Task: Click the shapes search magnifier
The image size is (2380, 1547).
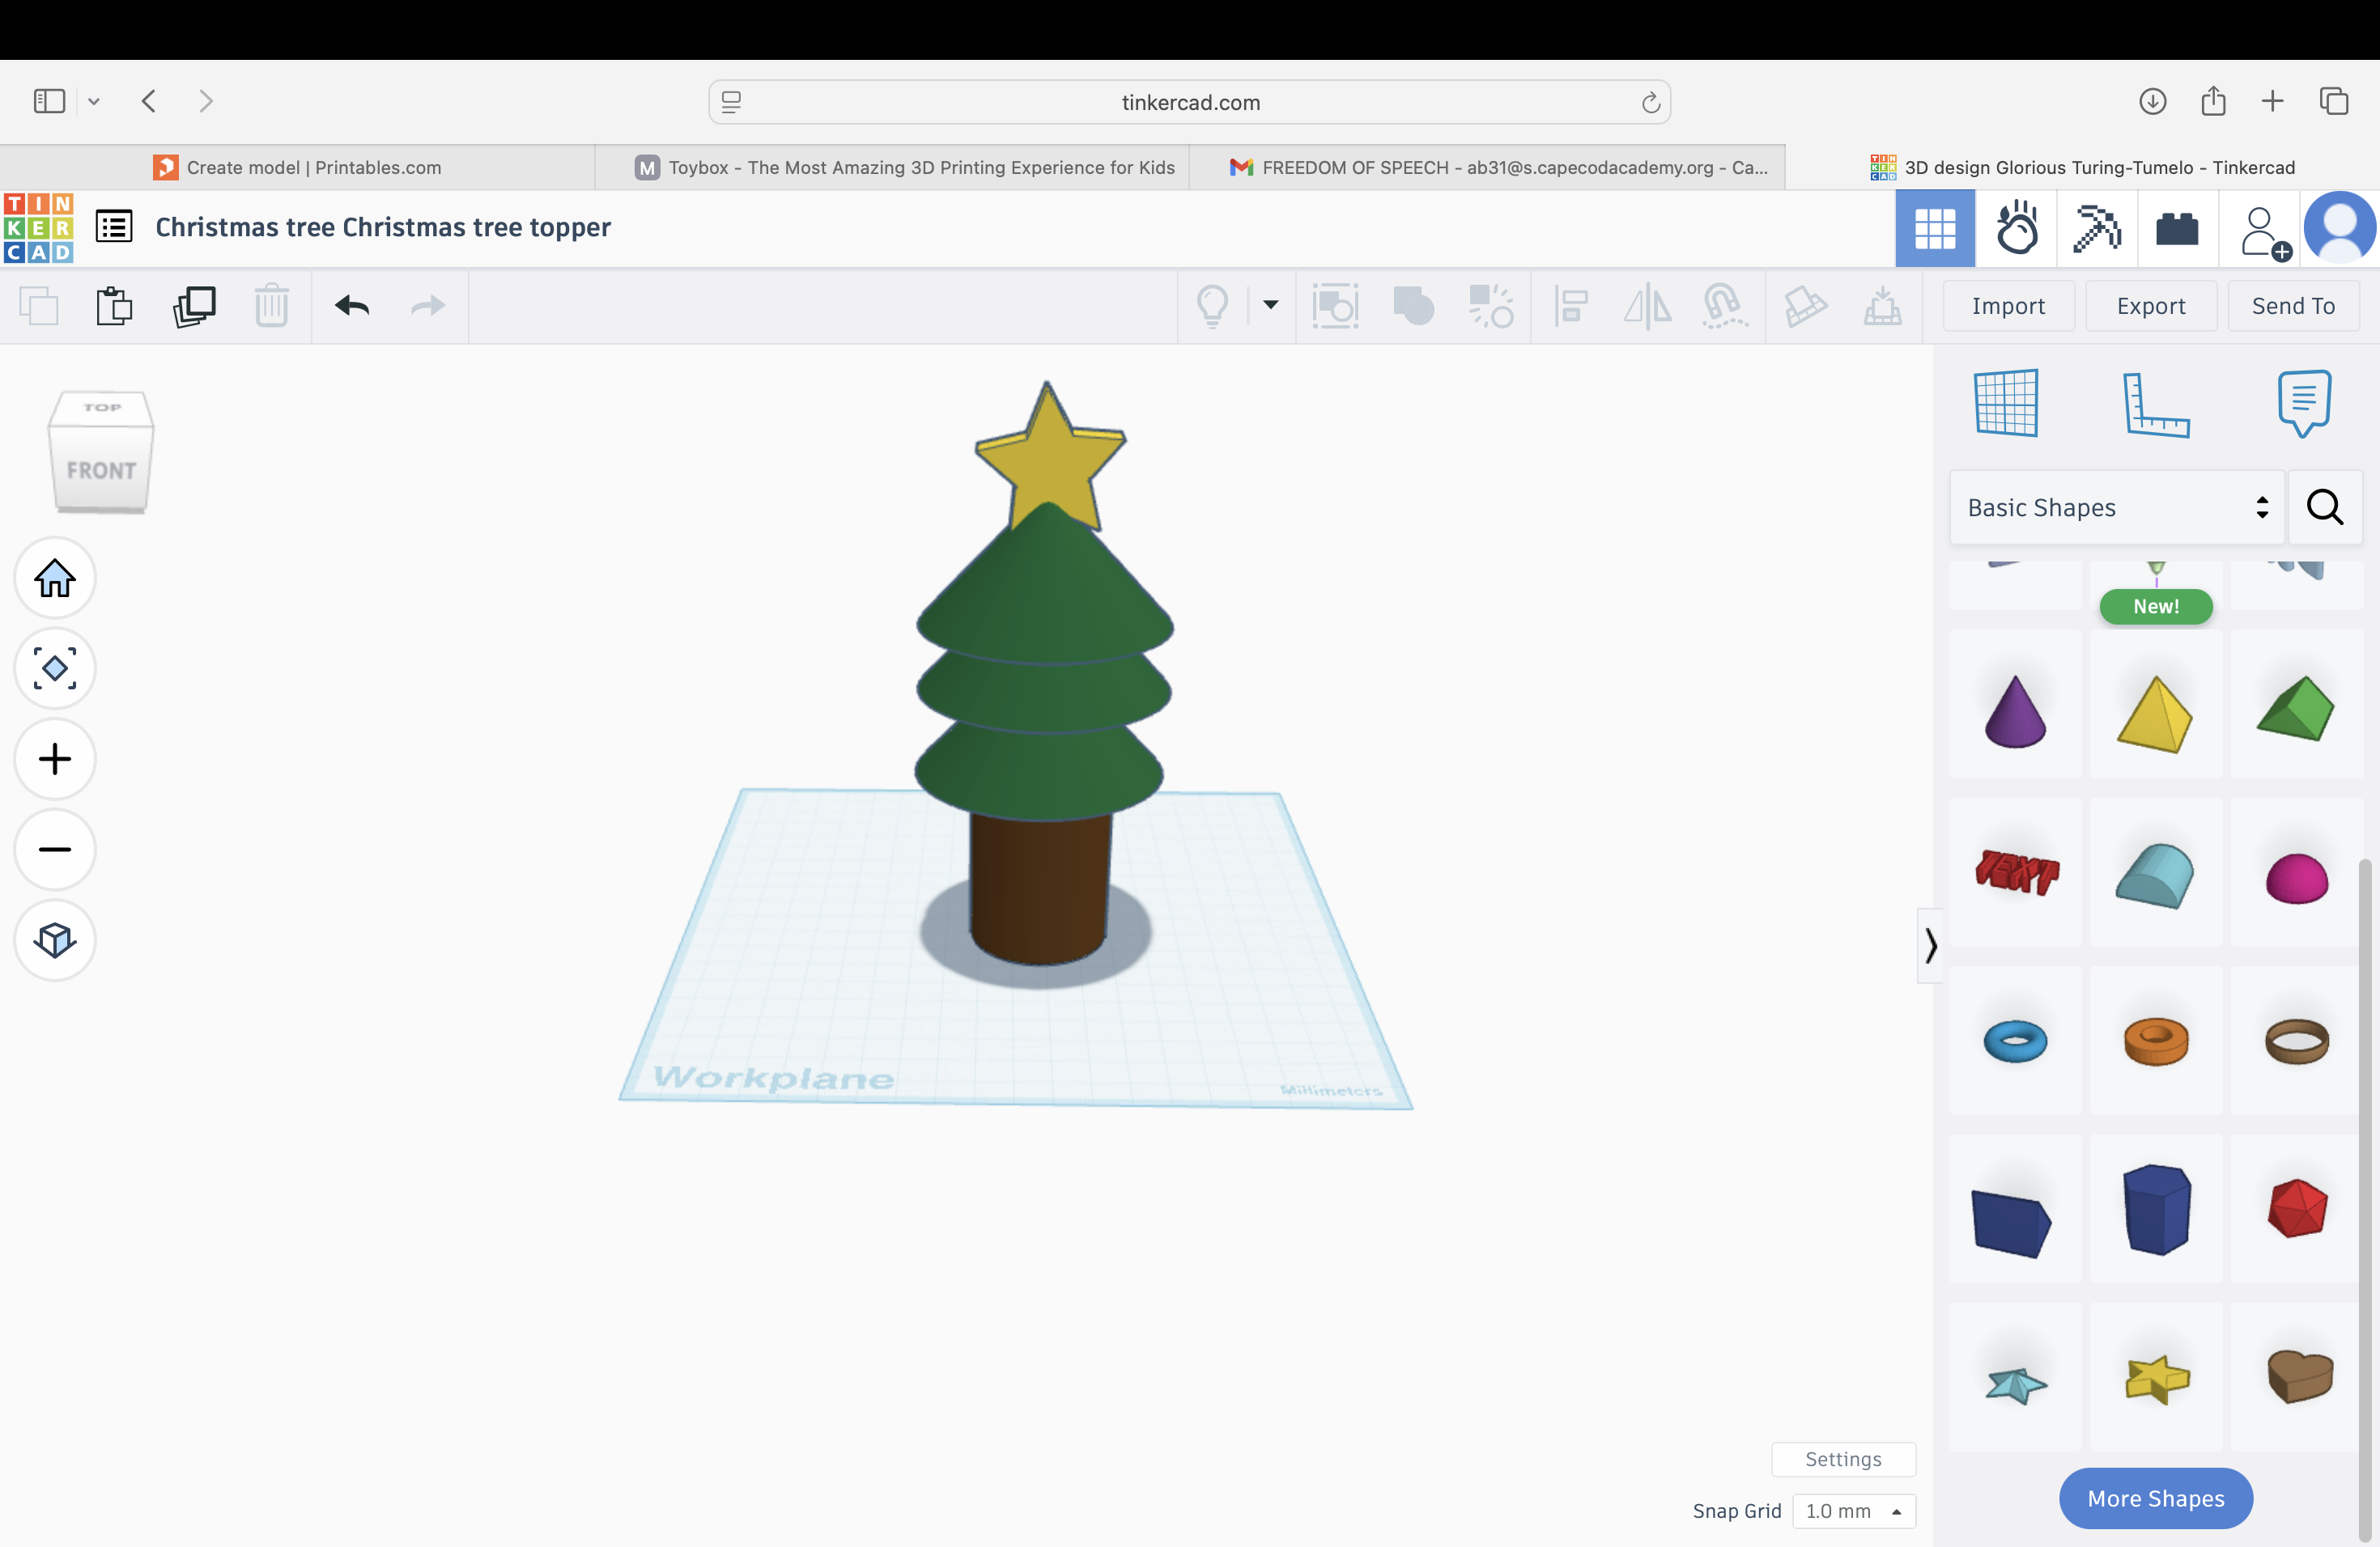Action: [2324, 507]
